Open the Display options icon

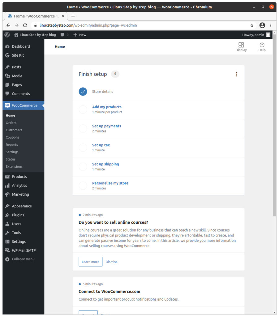pyautogui.click(x=241, y=45)
